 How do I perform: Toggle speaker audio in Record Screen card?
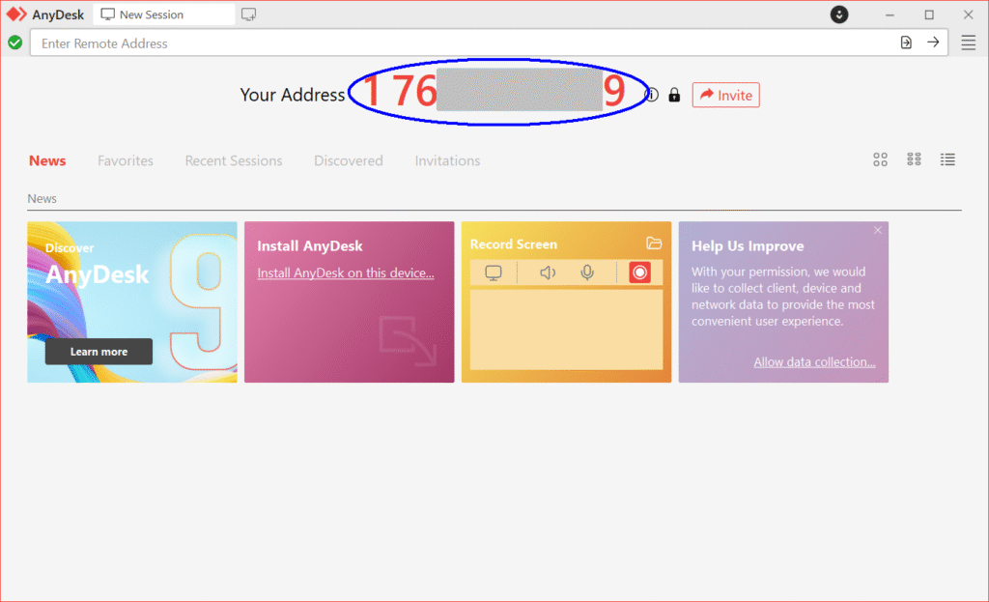click(548, 273)
